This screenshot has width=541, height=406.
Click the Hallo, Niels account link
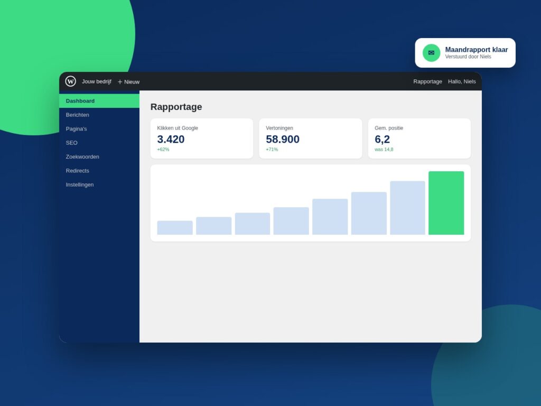tap(462, 81)
